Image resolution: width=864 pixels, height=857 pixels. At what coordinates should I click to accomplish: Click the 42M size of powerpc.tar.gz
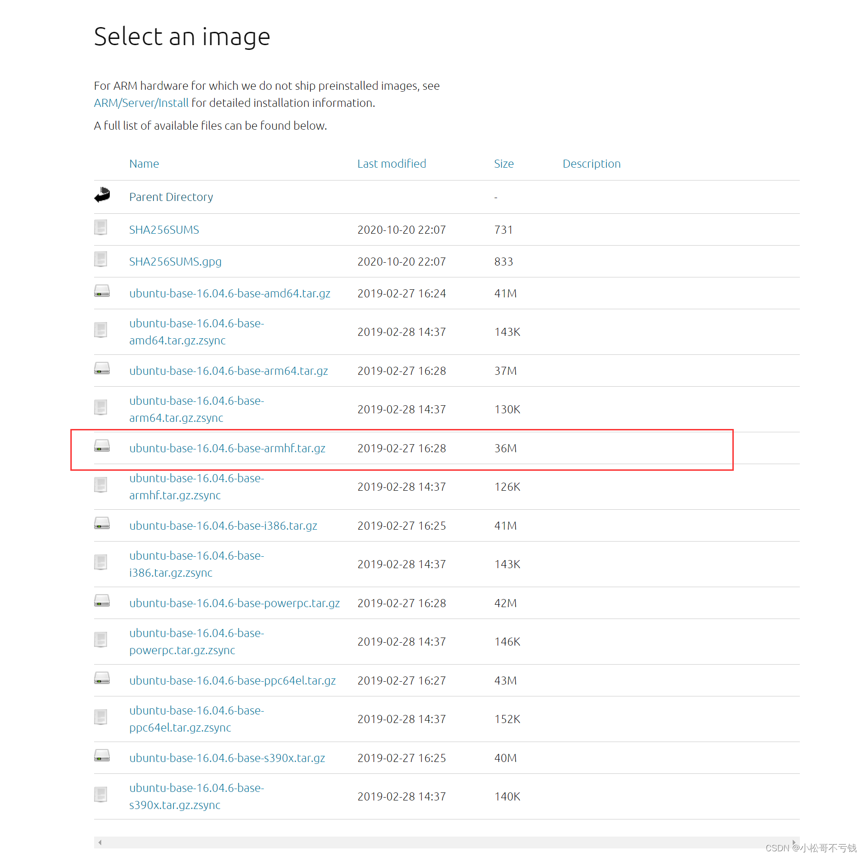pos(505,603)
